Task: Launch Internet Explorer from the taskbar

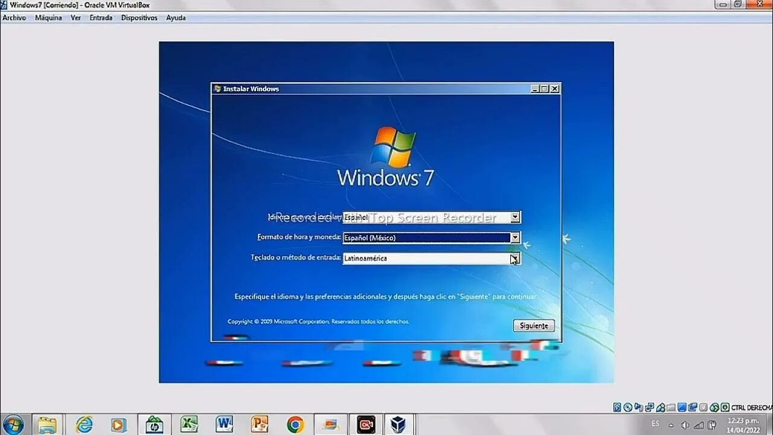Action: 84,425
